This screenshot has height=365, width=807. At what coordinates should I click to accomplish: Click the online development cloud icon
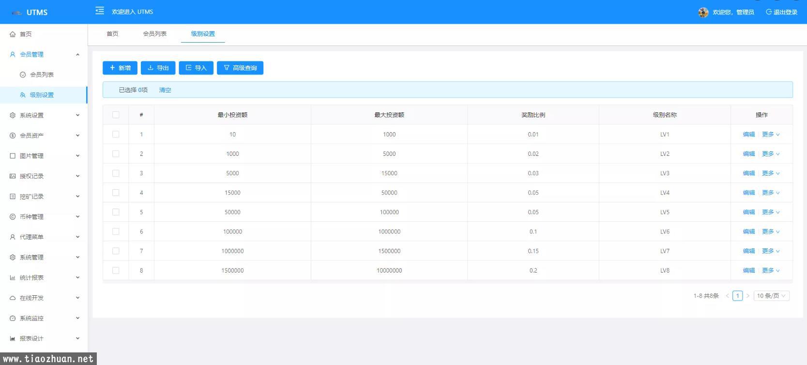13,298
